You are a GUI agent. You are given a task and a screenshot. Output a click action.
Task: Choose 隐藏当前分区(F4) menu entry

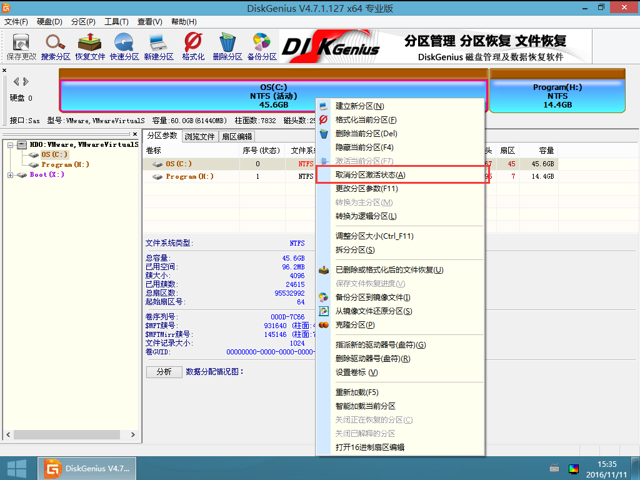(401, 147)
